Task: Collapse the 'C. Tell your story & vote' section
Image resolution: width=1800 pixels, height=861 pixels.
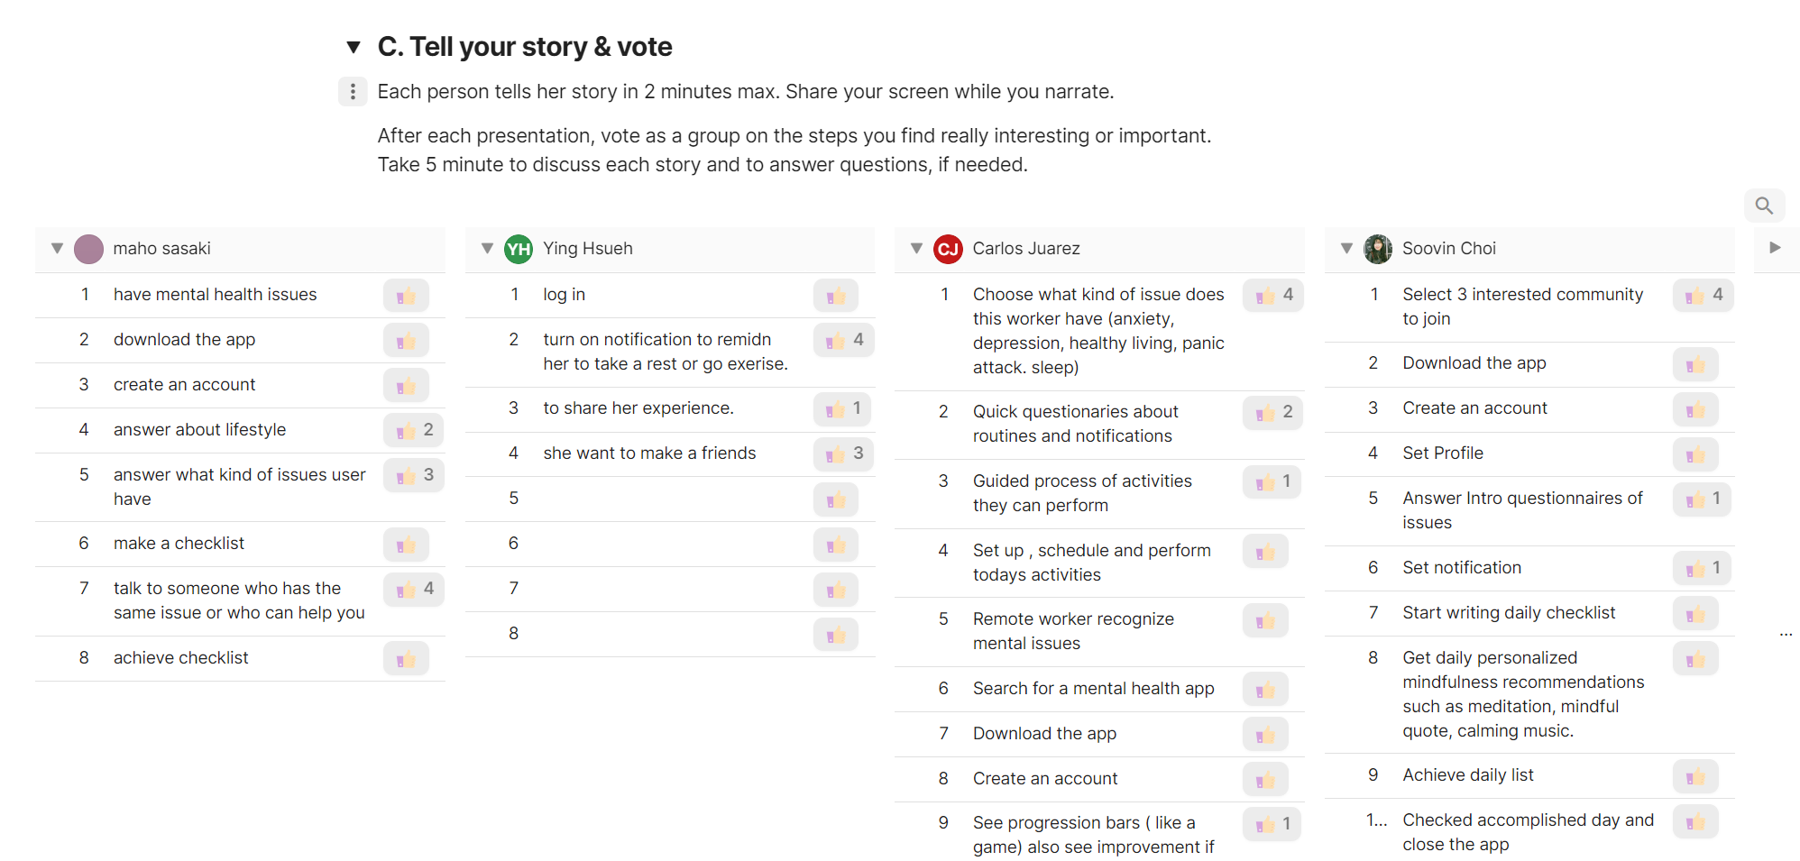Action: click(x=354, y=47)
